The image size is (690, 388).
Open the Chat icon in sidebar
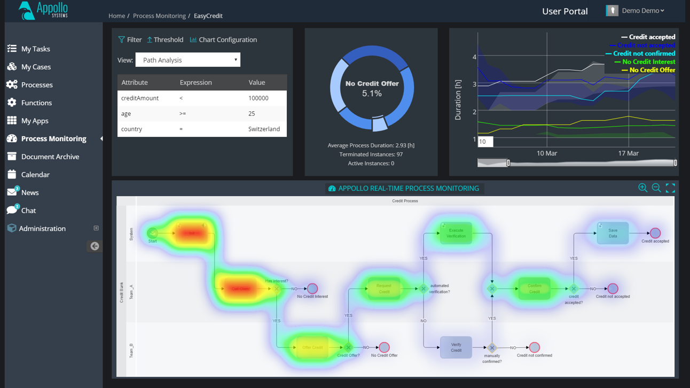12,210
